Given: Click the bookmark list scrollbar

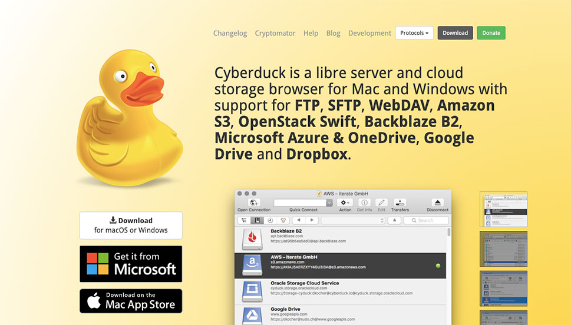Looking at the screenshot, I should (448, 232).
